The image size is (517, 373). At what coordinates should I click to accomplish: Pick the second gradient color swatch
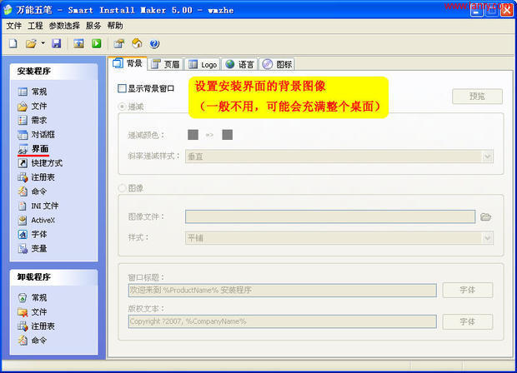(227, 134)
